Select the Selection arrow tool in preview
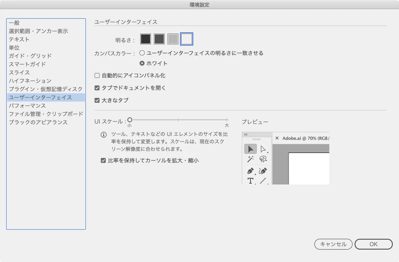The image size is (399, 262). point(251,149)
